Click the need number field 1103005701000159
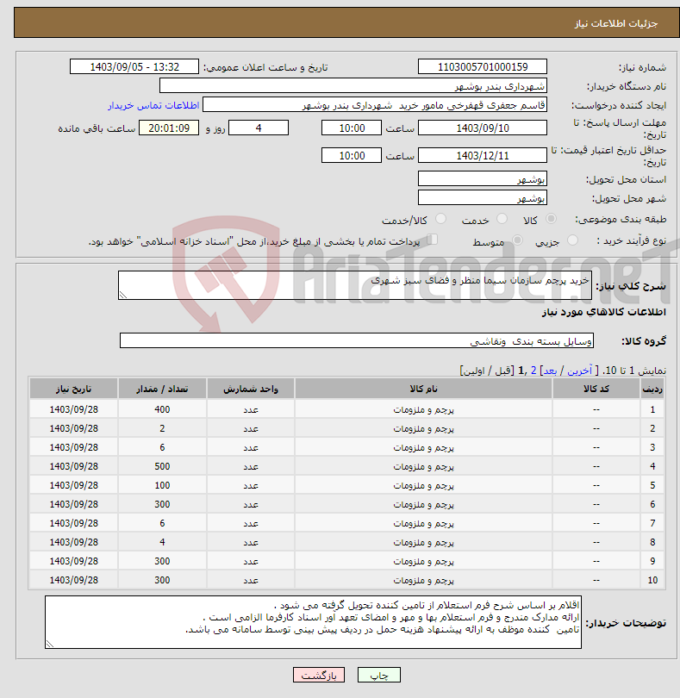The image size is (680, 698). (483, 66)
